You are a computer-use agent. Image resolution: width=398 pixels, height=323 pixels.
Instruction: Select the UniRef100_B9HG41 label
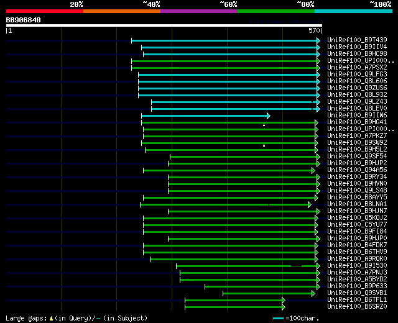(x=357, y=122)
